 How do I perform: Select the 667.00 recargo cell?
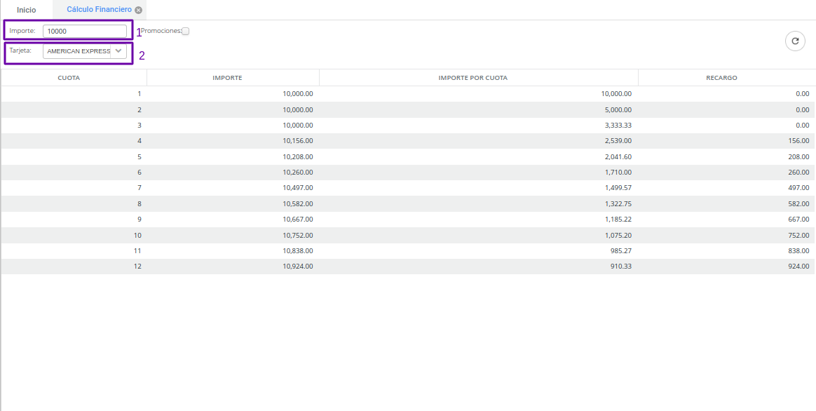click(727, 220)
